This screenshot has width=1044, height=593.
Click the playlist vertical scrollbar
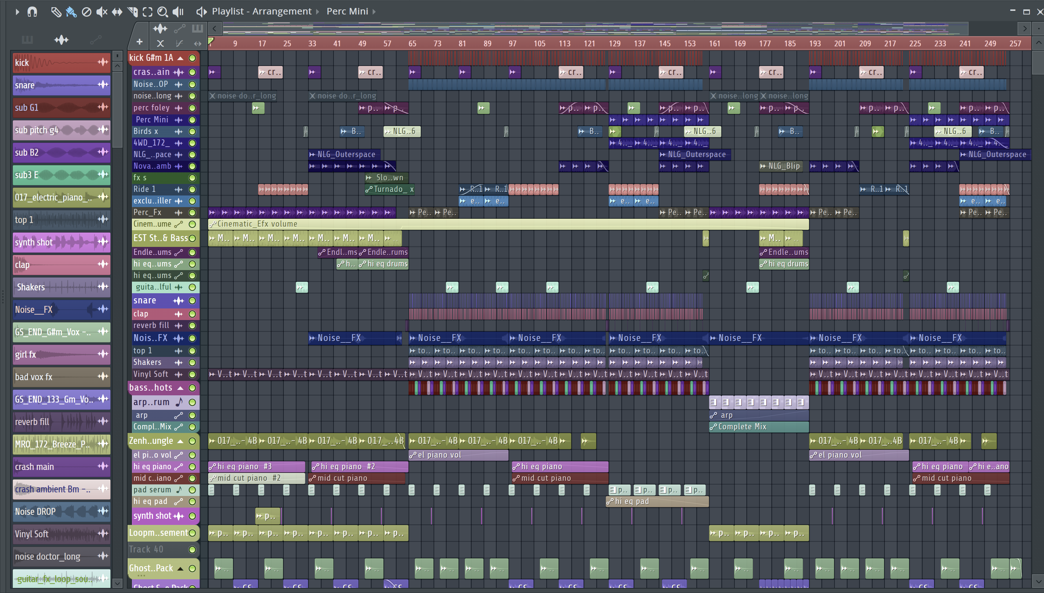[x=1038, y=62]
